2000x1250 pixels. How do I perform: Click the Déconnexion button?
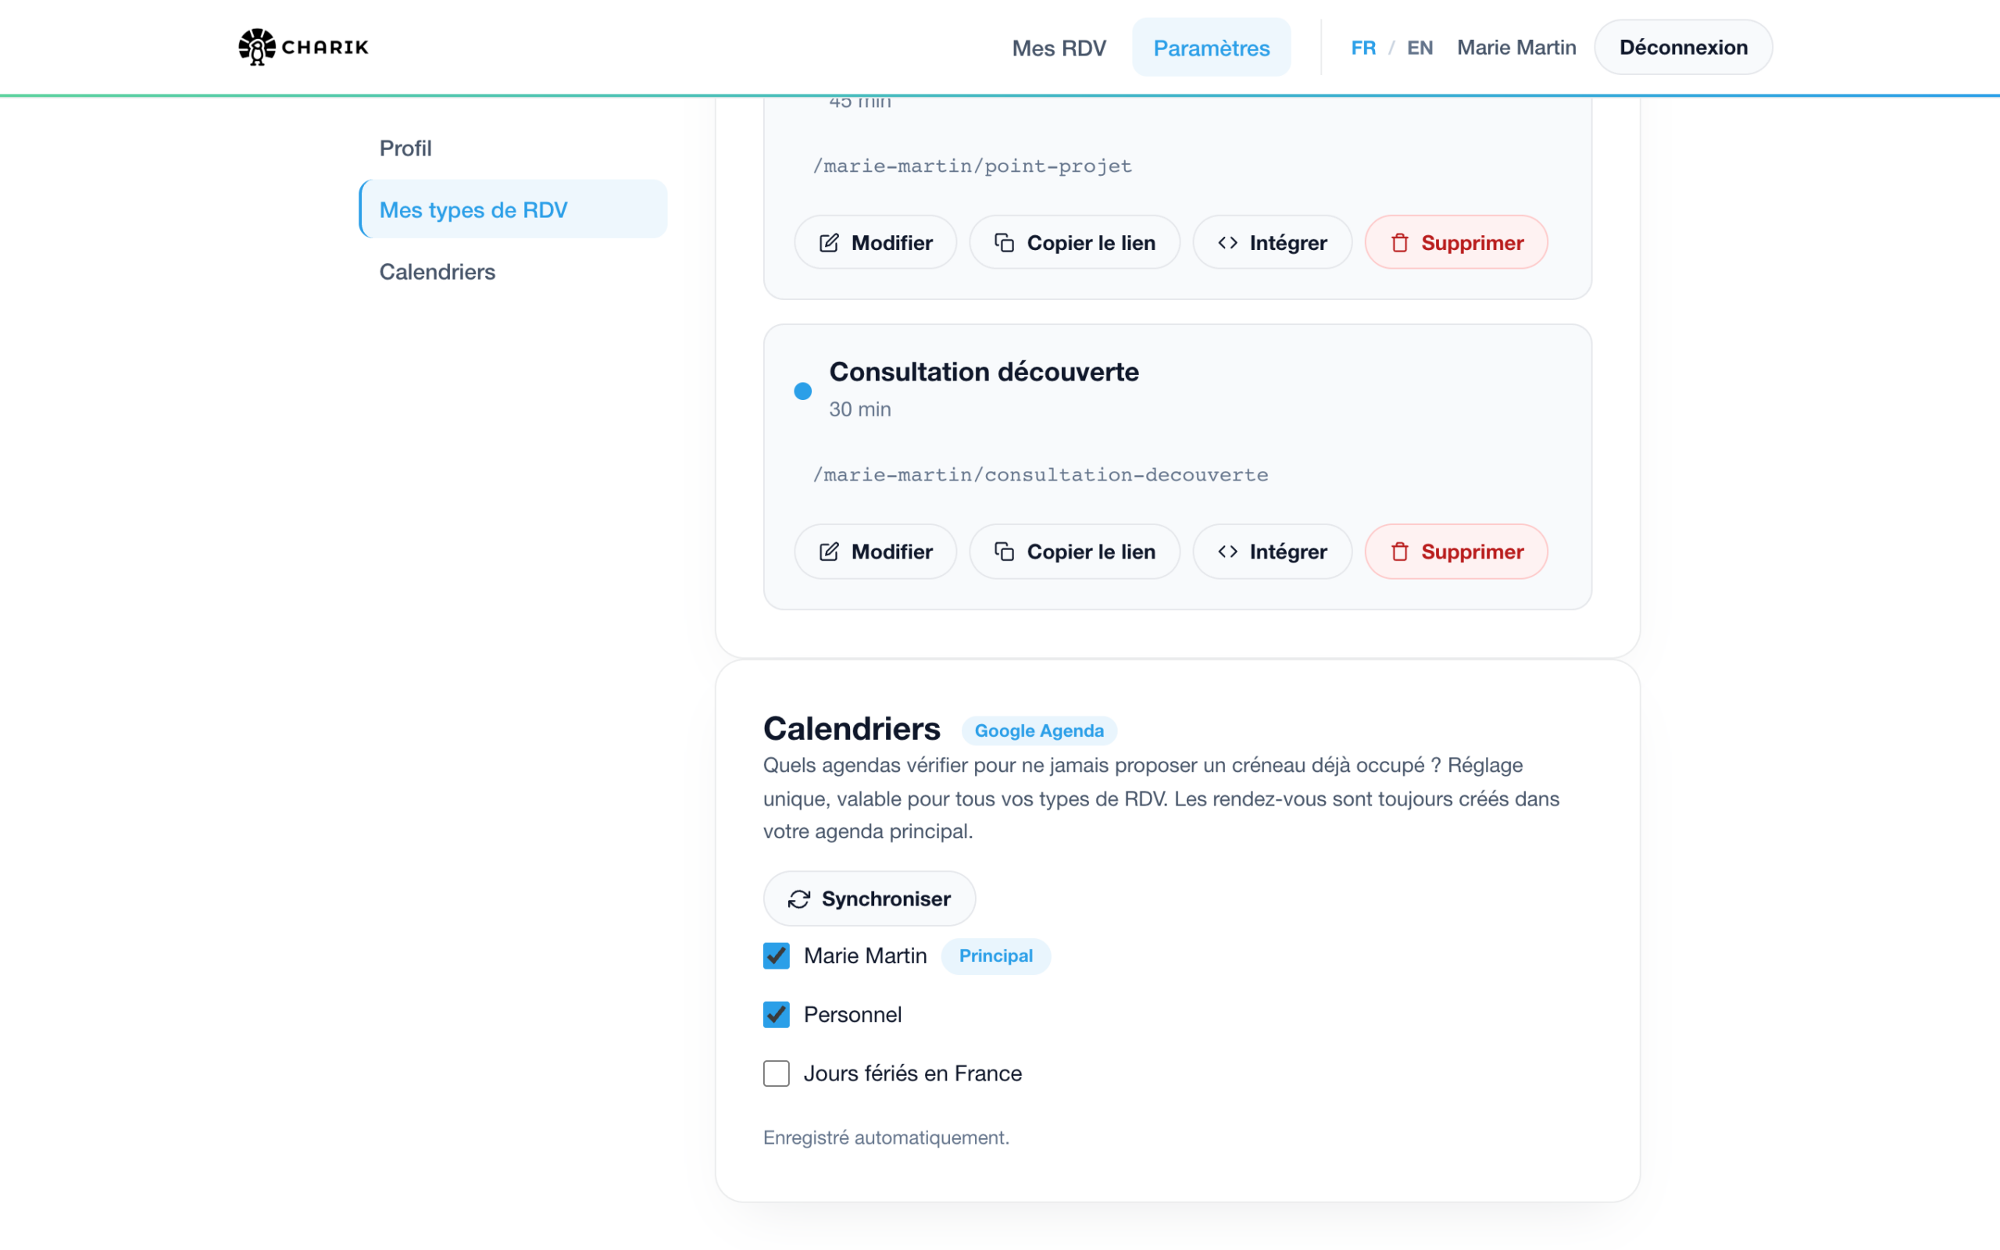point(1683,47)
